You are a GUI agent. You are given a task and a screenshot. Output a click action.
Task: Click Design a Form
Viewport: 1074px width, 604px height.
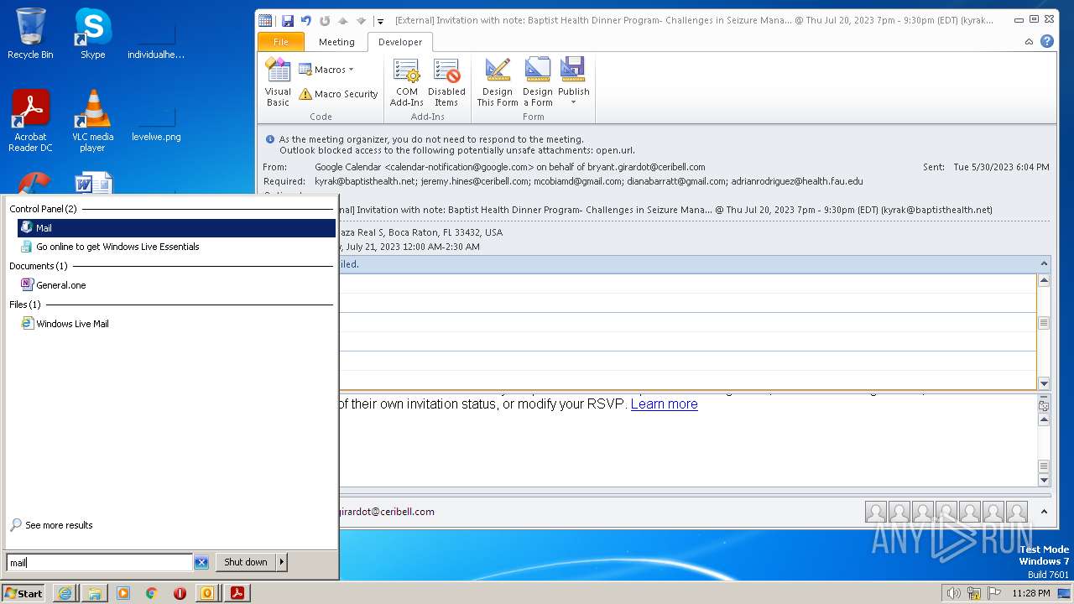[x=537, y=83]
